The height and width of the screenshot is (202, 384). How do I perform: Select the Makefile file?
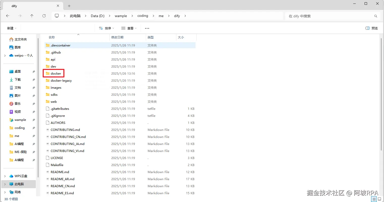pos(120,165)
